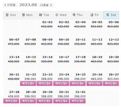This screenshot has width=121, height=107.
Task: Select the 월 Mon column header
Action: pos(27,15)
